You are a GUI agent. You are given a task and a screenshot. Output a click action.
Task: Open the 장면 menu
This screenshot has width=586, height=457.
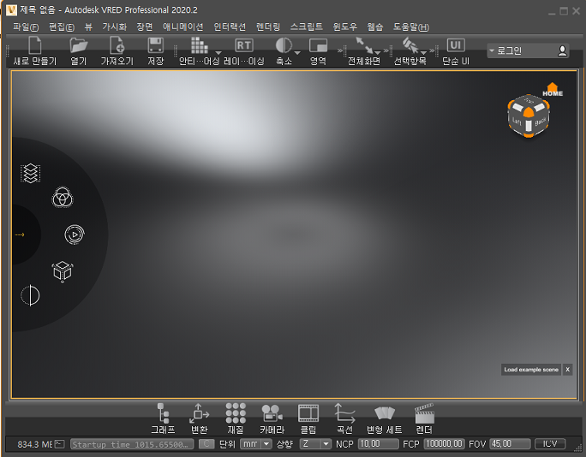(145, 27)
